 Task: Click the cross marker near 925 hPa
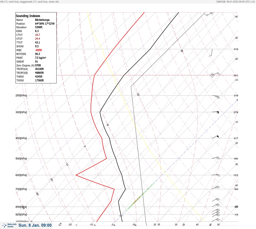coord(121,216)
